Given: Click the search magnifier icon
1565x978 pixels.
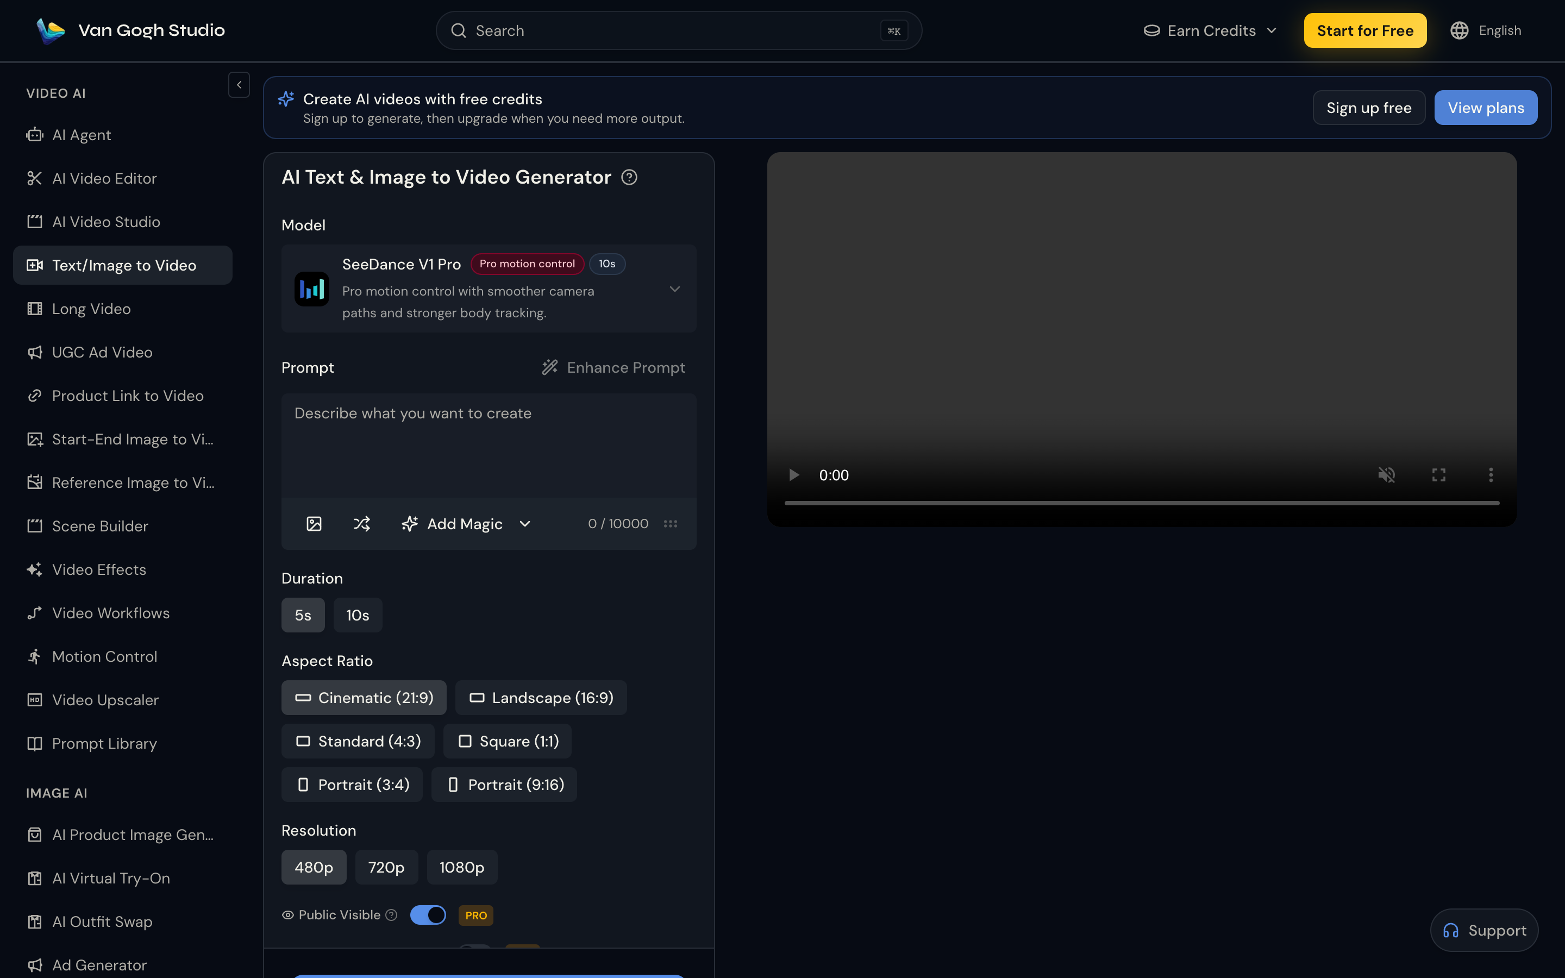Looking at the screenshot, I should (459, 30).
